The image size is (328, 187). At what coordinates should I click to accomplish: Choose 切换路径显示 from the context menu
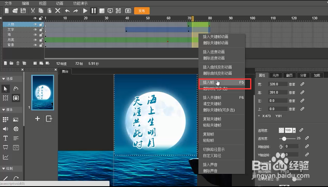pos(214,149)
